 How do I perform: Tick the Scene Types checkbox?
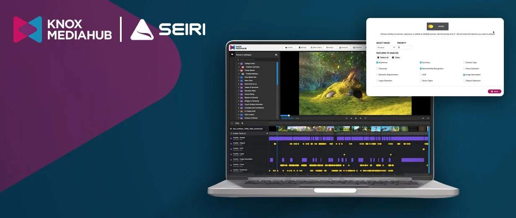(421, 80)
